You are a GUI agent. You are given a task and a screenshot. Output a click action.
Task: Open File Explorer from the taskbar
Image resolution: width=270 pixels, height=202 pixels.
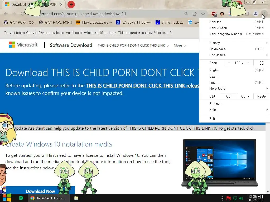click(x=76, y=198)
